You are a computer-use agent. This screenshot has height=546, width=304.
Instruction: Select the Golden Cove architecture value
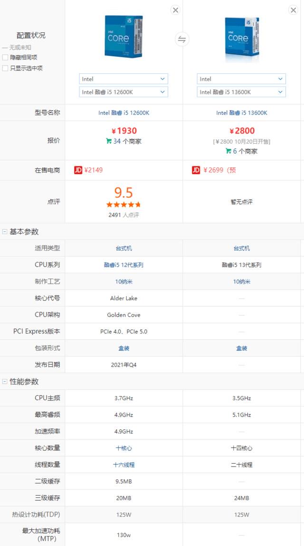[x=123, y=315]
